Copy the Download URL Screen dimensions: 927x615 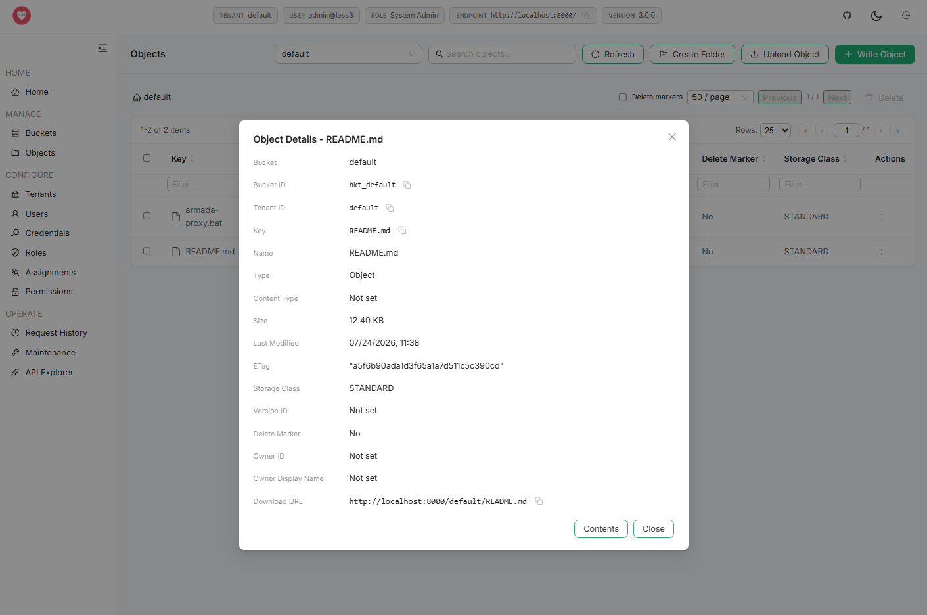(539, 501)
